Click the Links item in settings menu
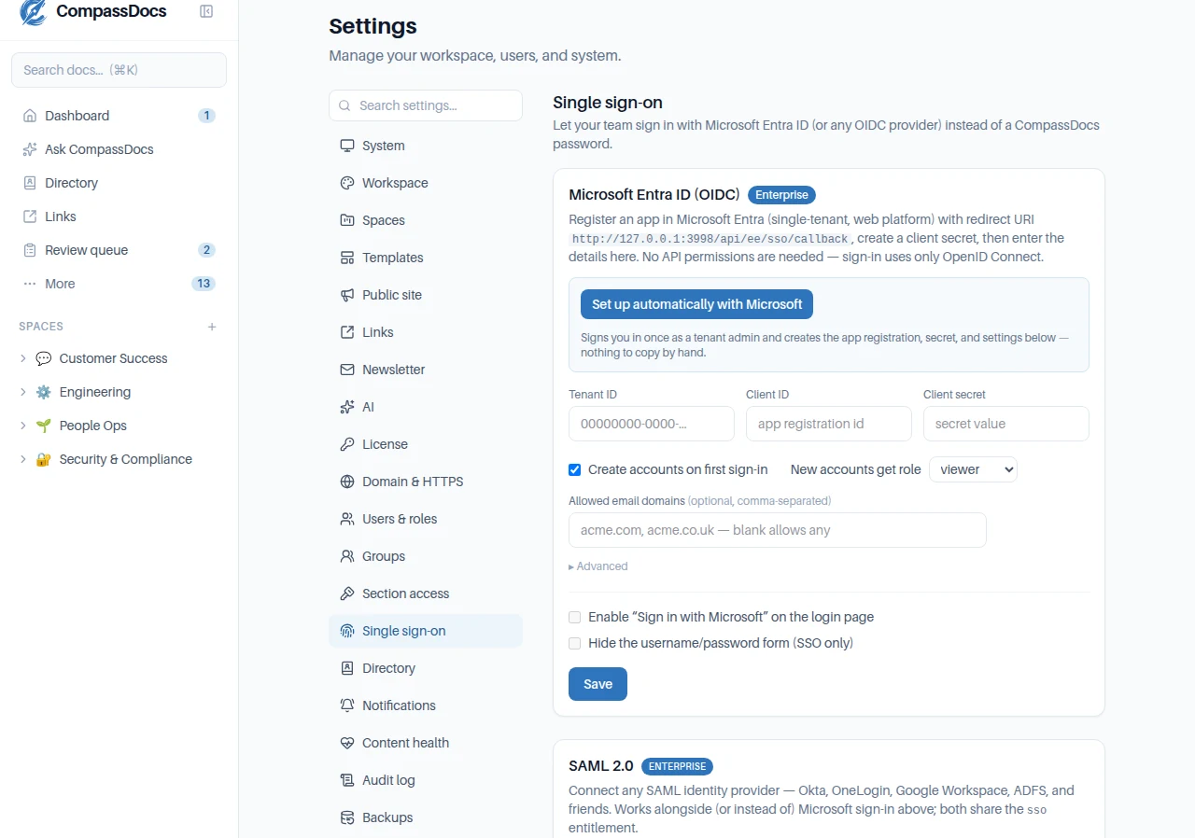This screenshot has height=838, width=1195. (x=426, y=332)
